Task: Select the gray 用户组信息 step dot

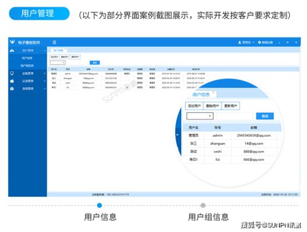Action: 203,205
